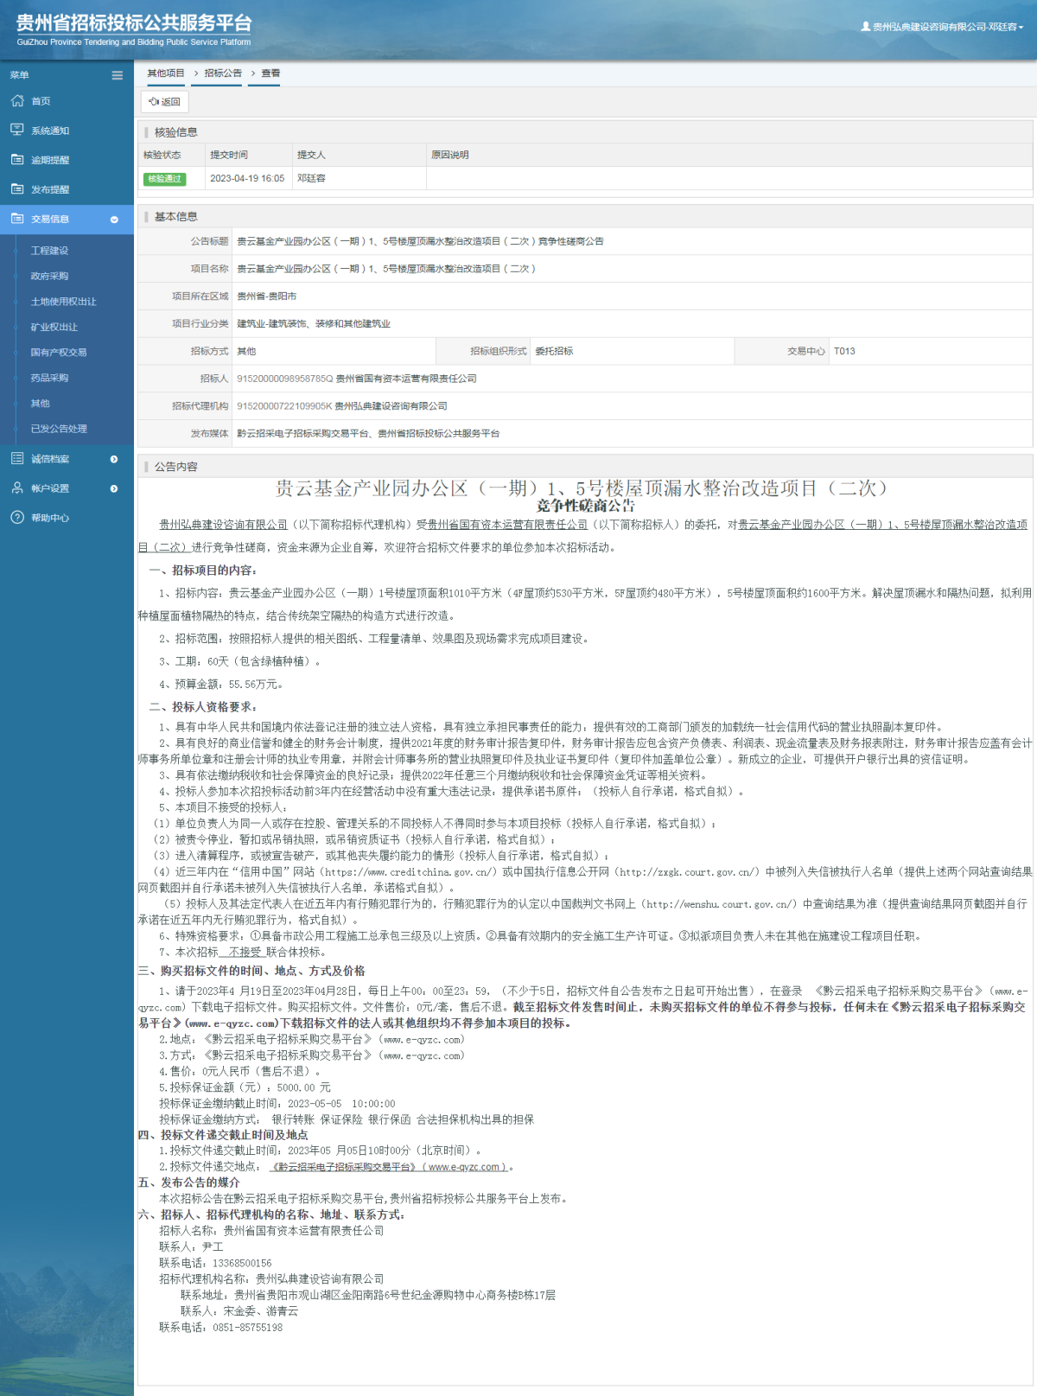The height and width of the screenshot is (1396, 1037).
Task: Open 帮助中心 question mark icon
Action: click(x=17, y=518)
